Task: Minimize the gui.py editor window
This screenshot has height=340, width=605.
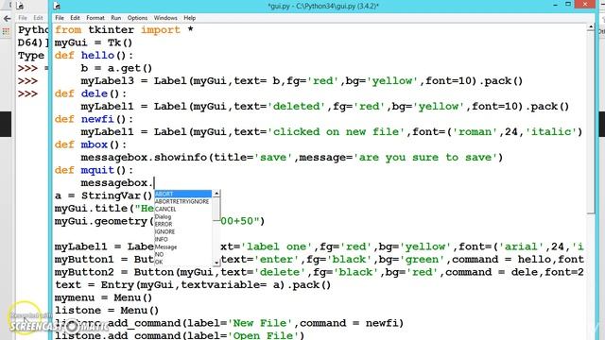Action: [555, 5]
